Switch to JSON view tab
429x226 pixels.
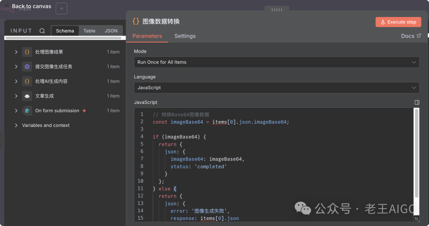[x=111, y=31]
